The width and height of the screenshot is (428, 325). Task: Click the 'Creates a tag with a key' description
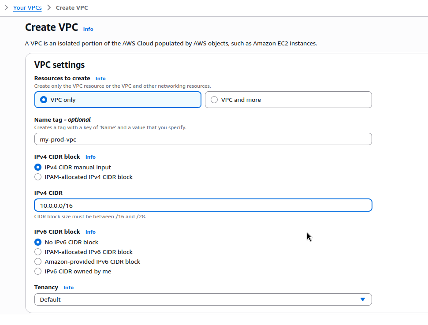coord(110,127)
